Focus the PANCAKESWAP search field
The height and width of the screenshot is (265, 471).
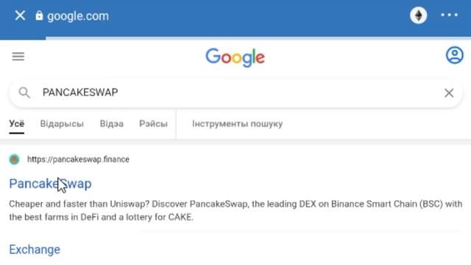coord(235,93)
